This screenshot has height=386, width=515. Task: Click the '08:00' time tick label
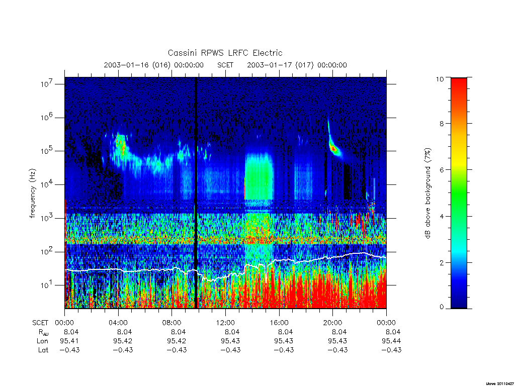(x=172, y=323)
